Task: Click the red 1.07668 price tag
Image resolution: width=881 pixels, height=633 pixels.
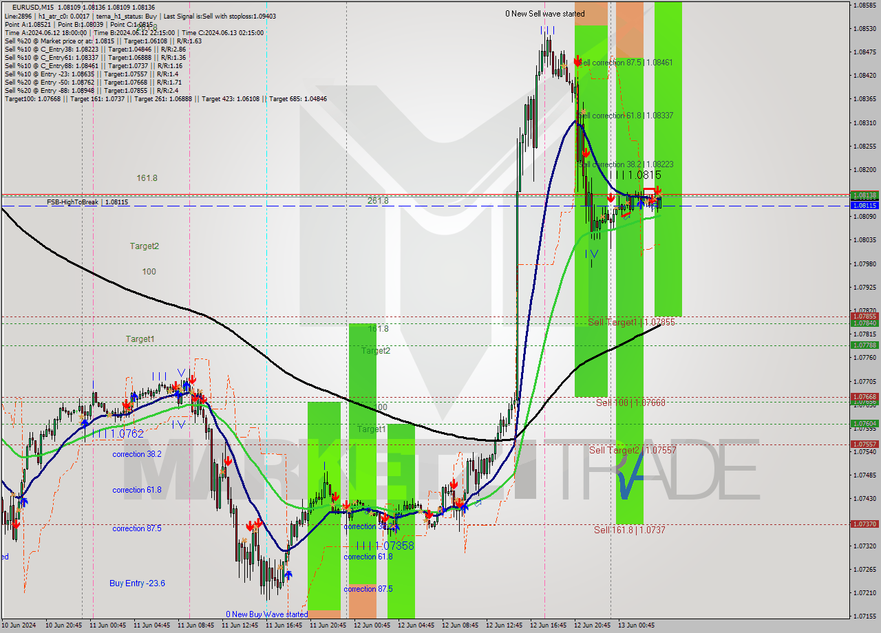Action: click(x=864, y=397)
